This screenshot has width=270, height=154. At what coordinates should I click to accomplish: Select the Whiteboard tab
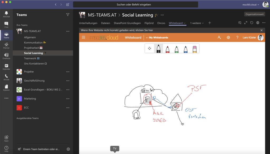176,23
